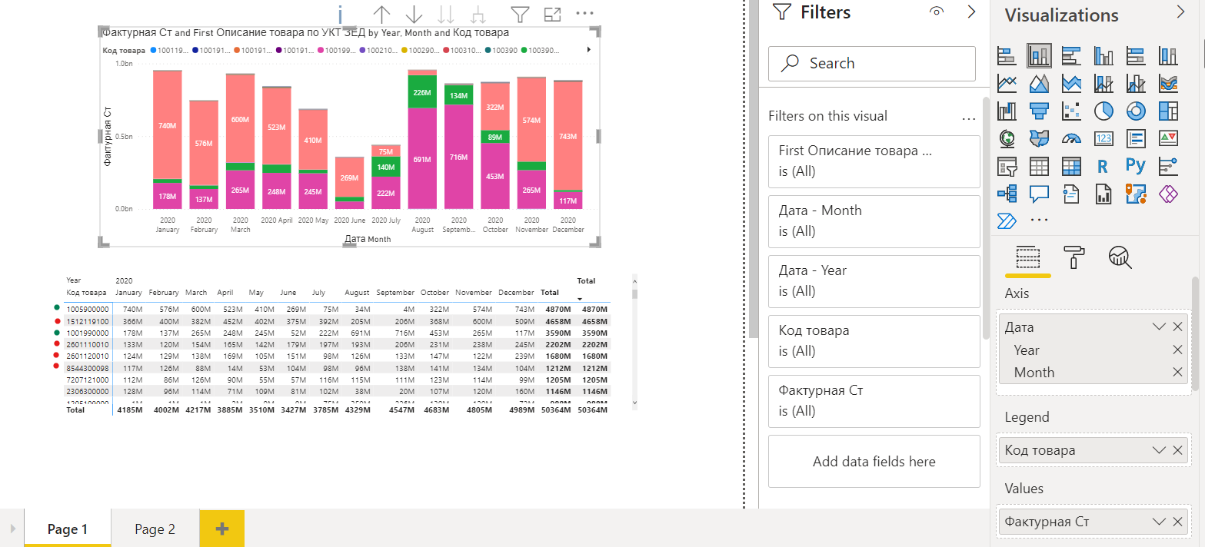
Task: Select the Stacked column chart visual
Action: click(1039, 55)
